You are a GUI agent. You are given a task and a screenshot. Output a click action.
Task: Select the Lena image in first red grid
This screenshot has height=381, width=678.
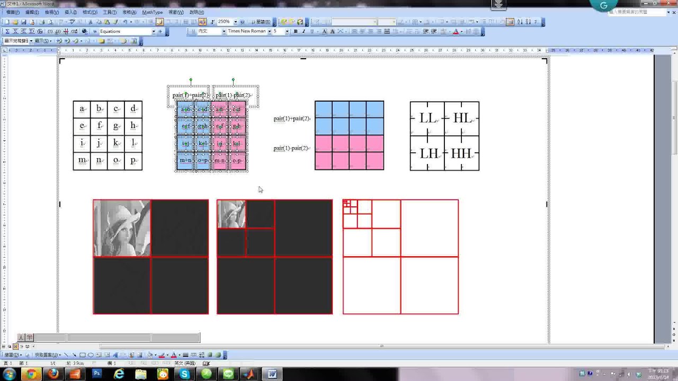(x=122, y=228)
